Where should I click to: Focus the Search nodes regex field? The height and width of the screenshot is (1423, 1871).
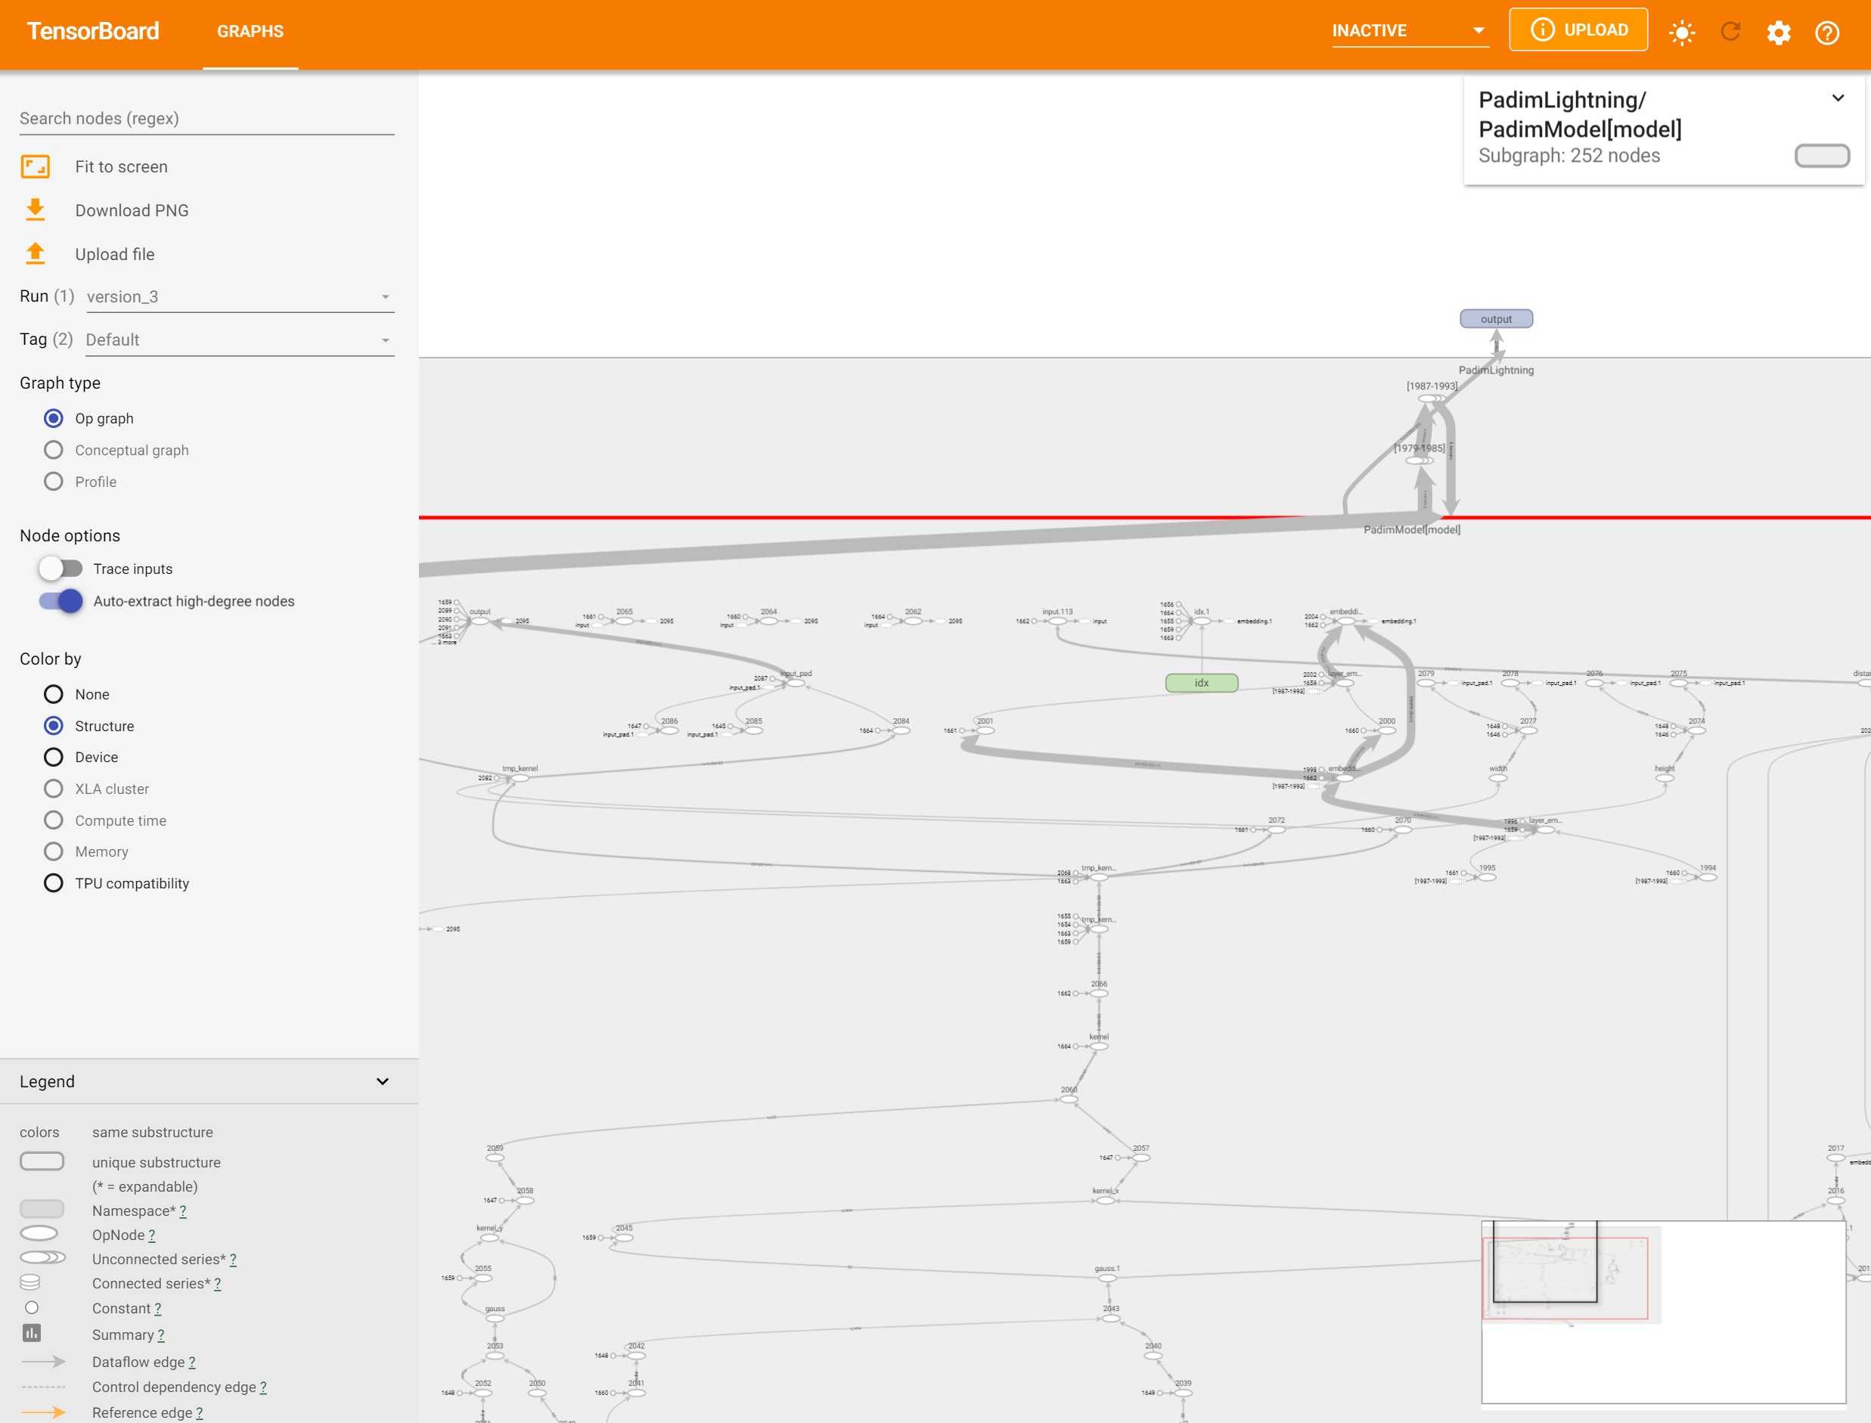(x=206, y=119)
